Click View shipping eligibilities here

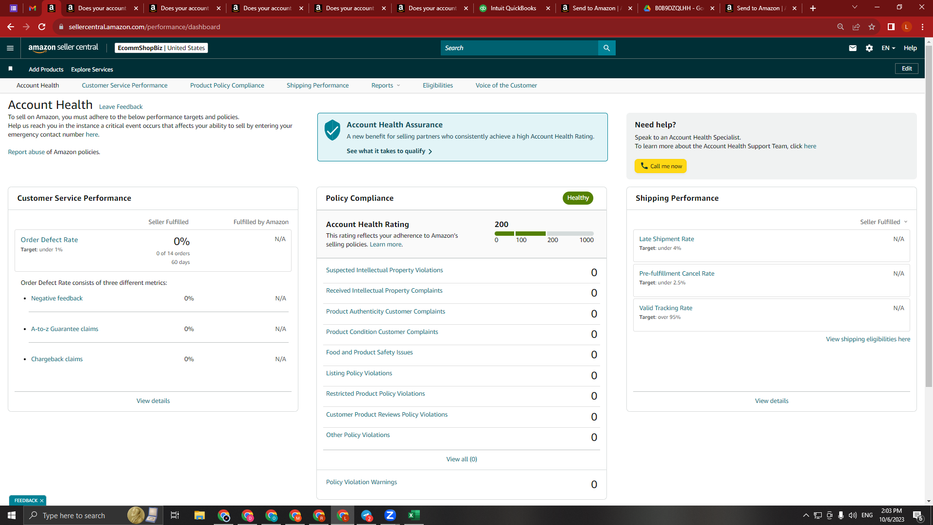coord(868,339)
